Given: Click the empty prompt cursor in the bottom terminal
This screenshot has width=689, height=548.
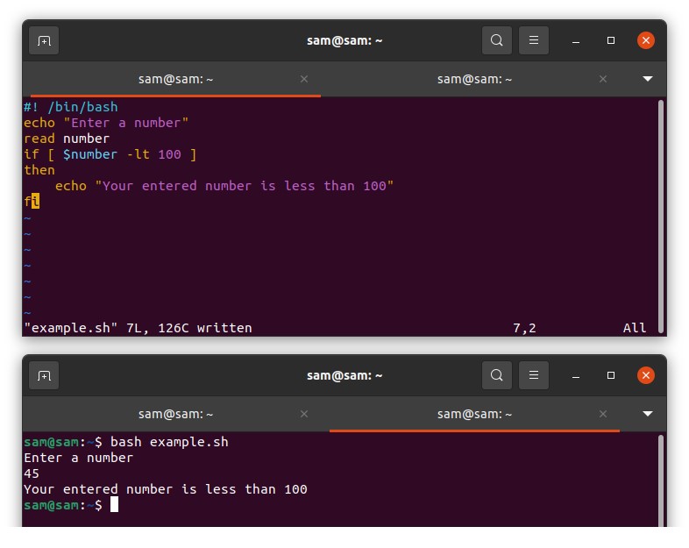Looking at the screenshot, I should coord(114,504).
